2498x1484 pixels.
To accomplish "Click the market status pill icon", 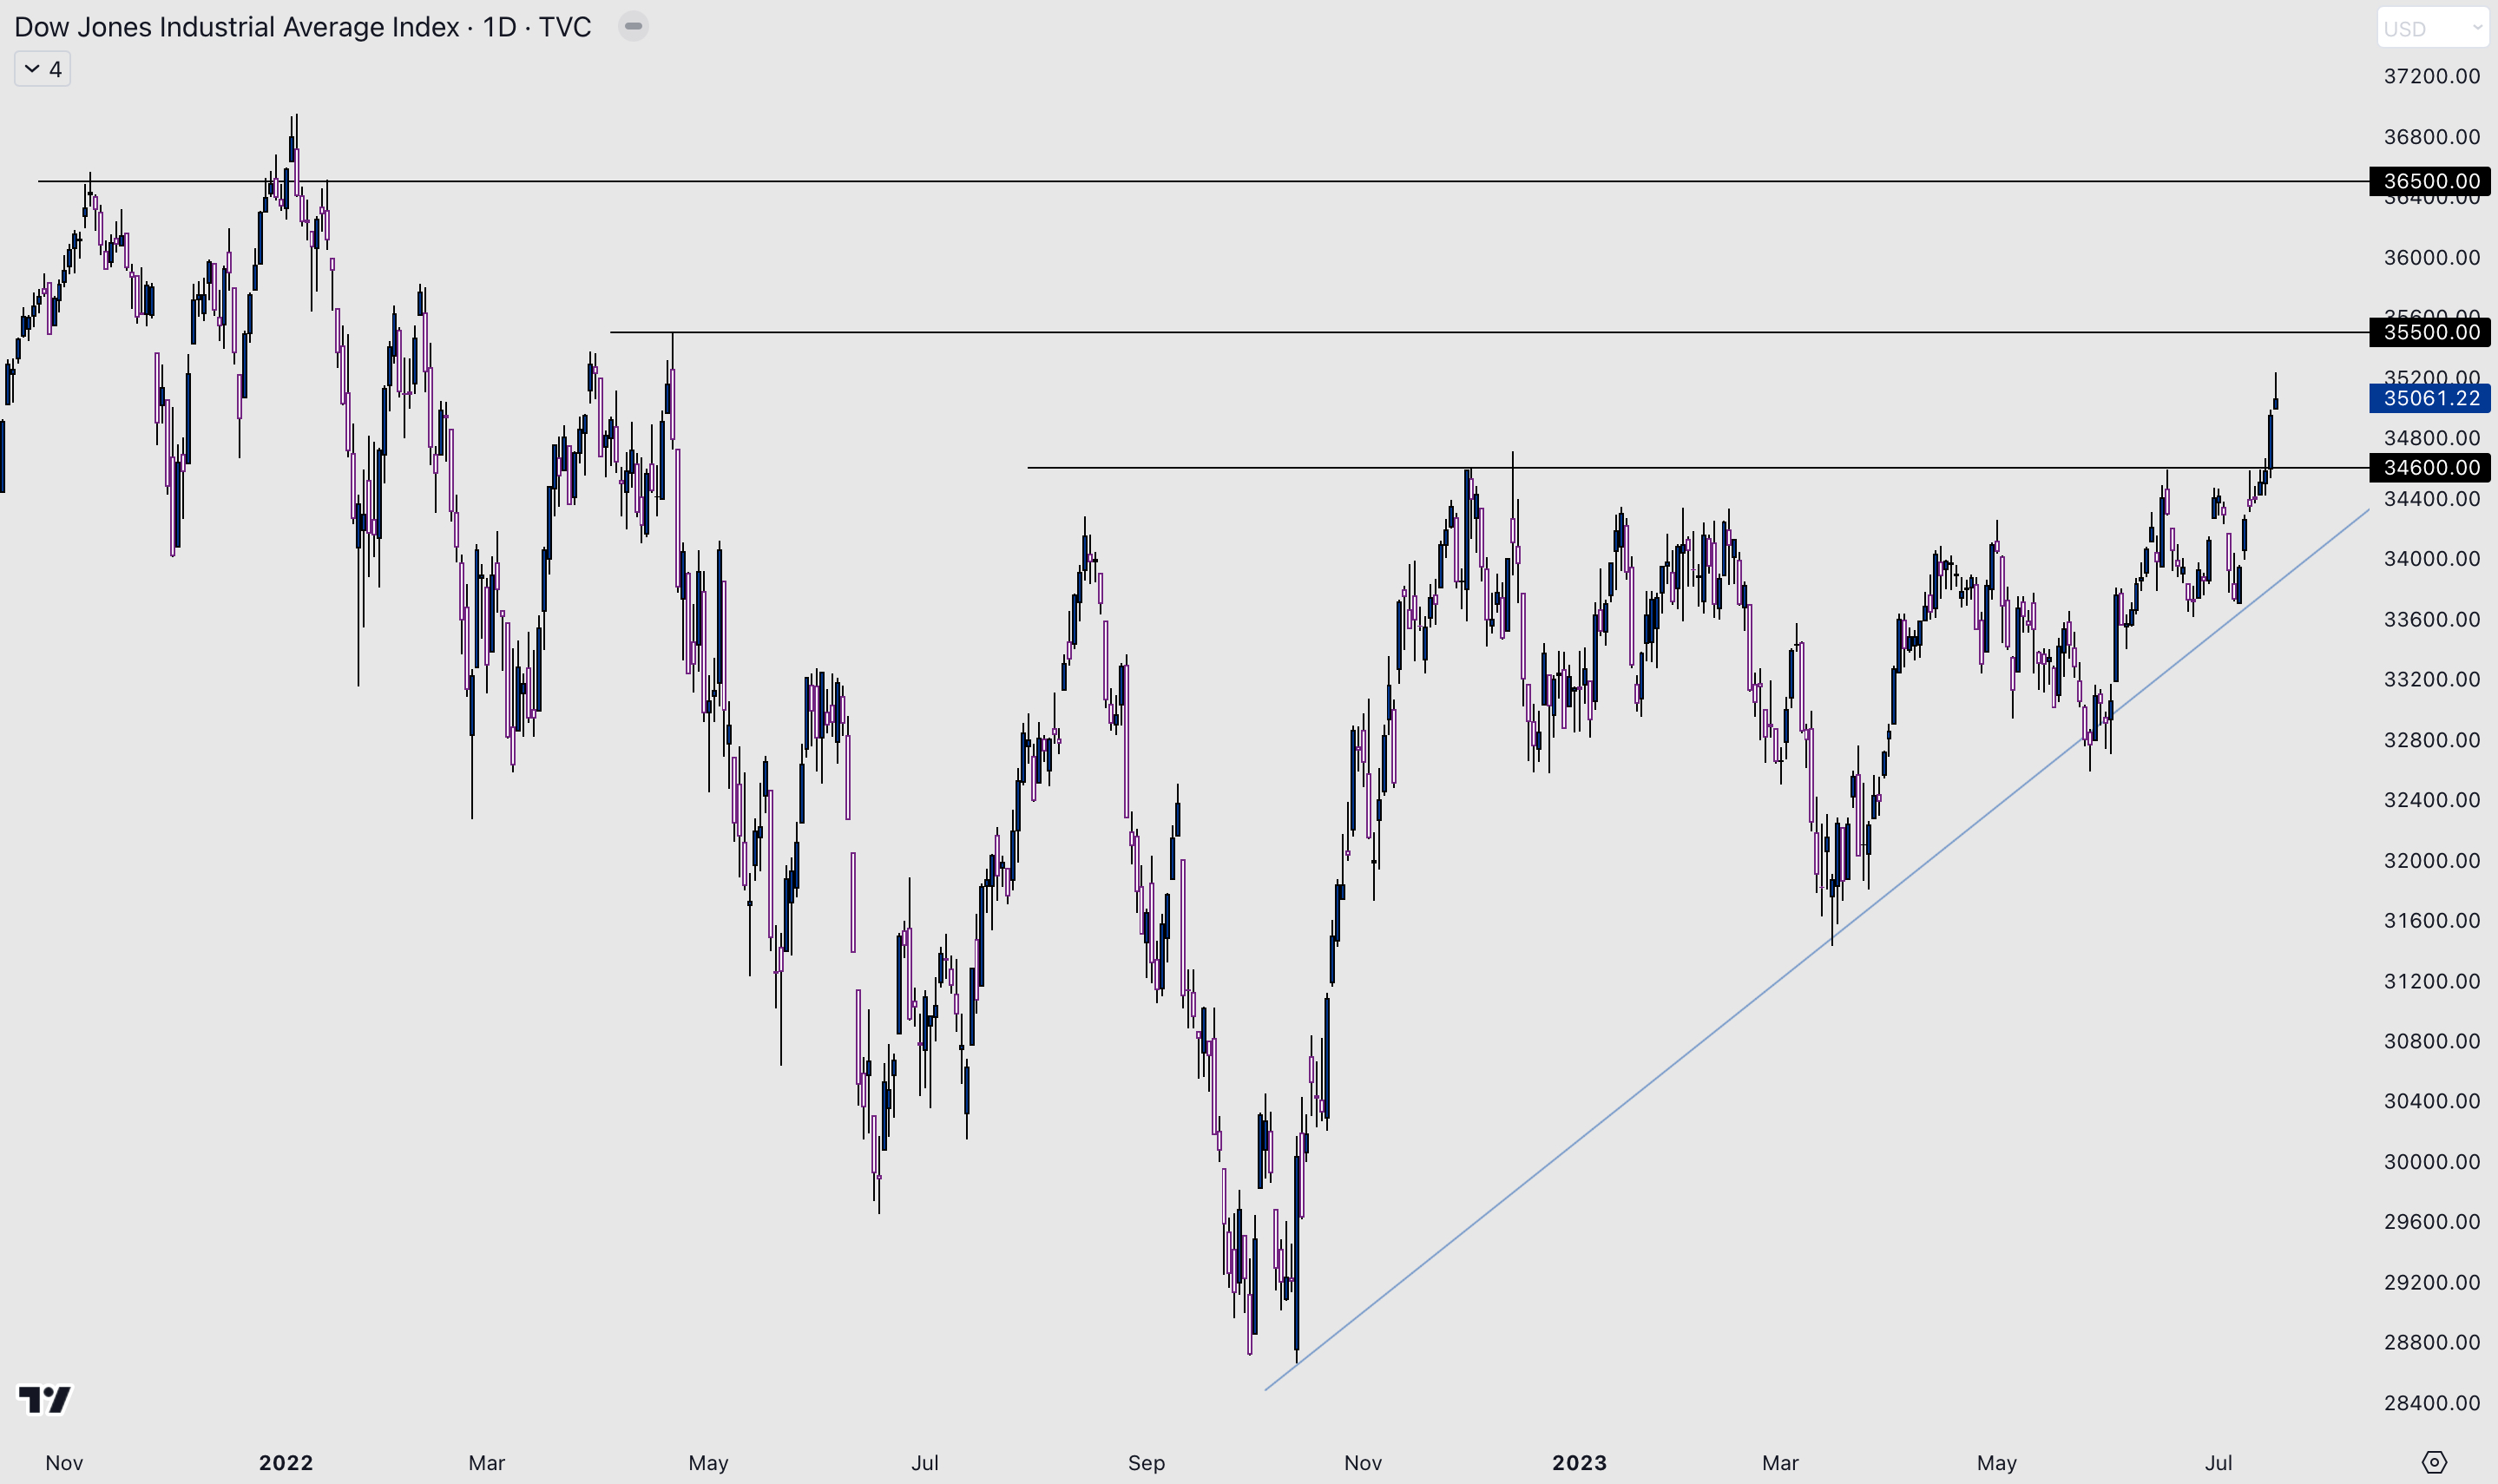I will coord(633,26).
